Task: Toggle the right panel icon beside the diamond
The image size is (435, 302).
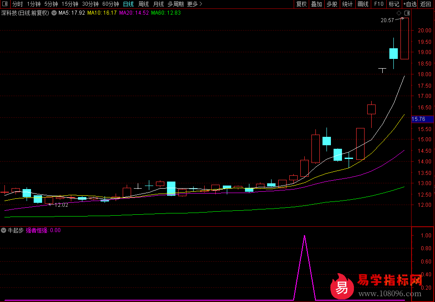Action: pos(407,13)
